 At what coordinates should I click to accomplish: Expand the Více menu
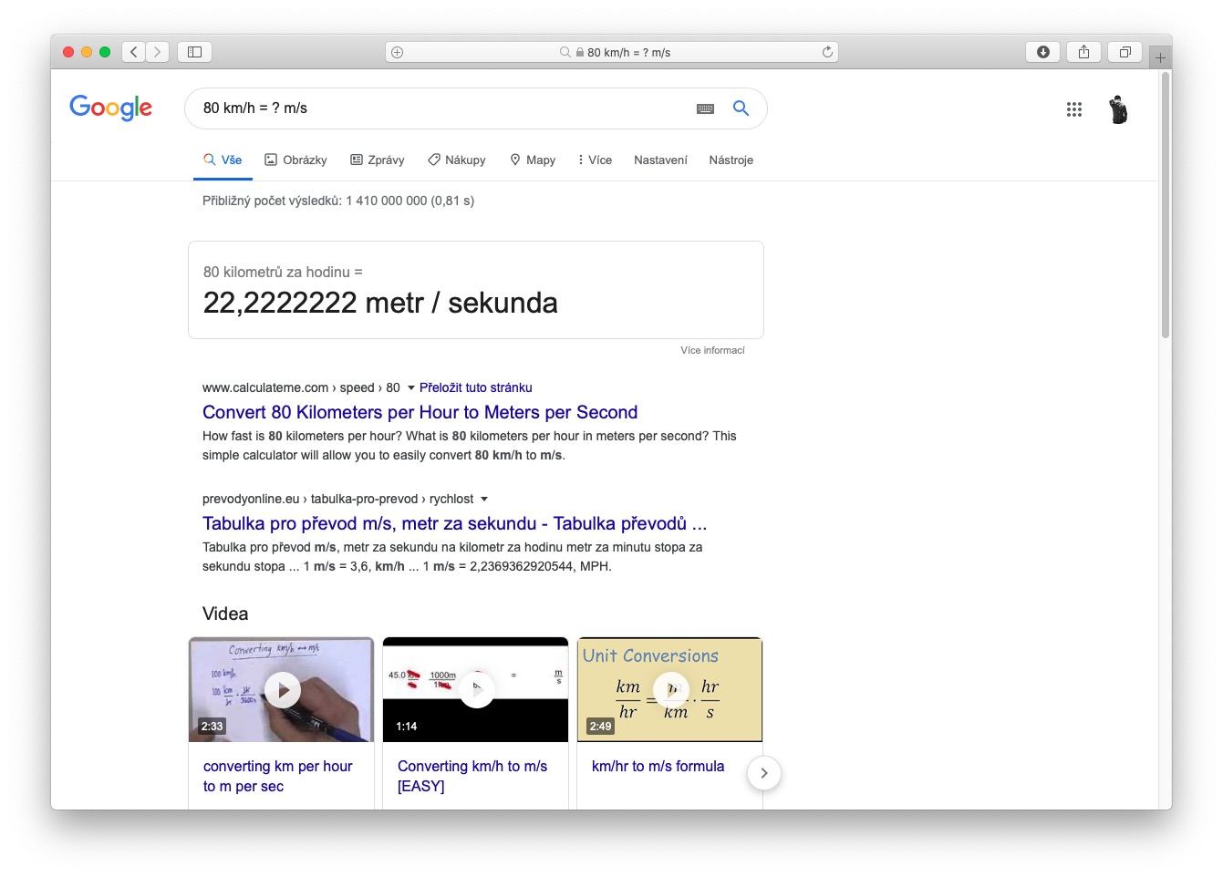coord(595,160)
